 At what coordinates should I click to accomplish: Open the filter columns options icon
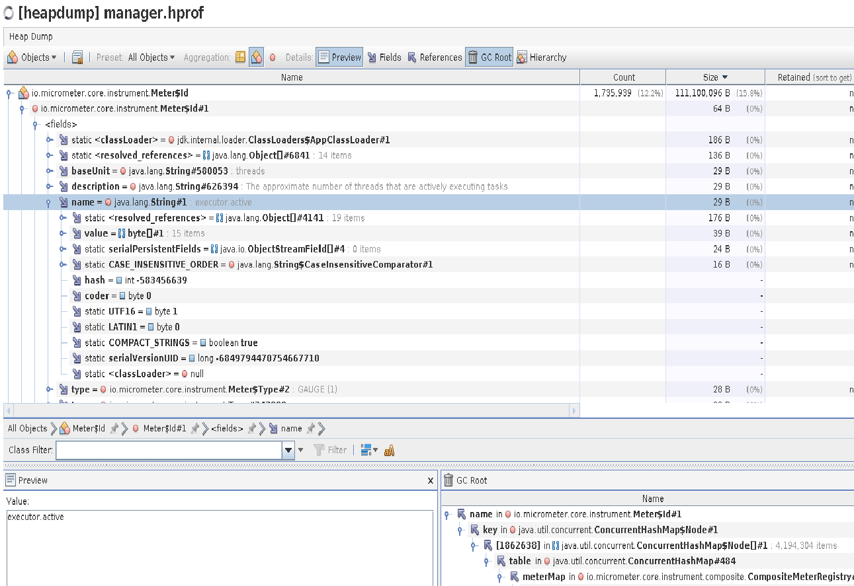pos(369,451)
